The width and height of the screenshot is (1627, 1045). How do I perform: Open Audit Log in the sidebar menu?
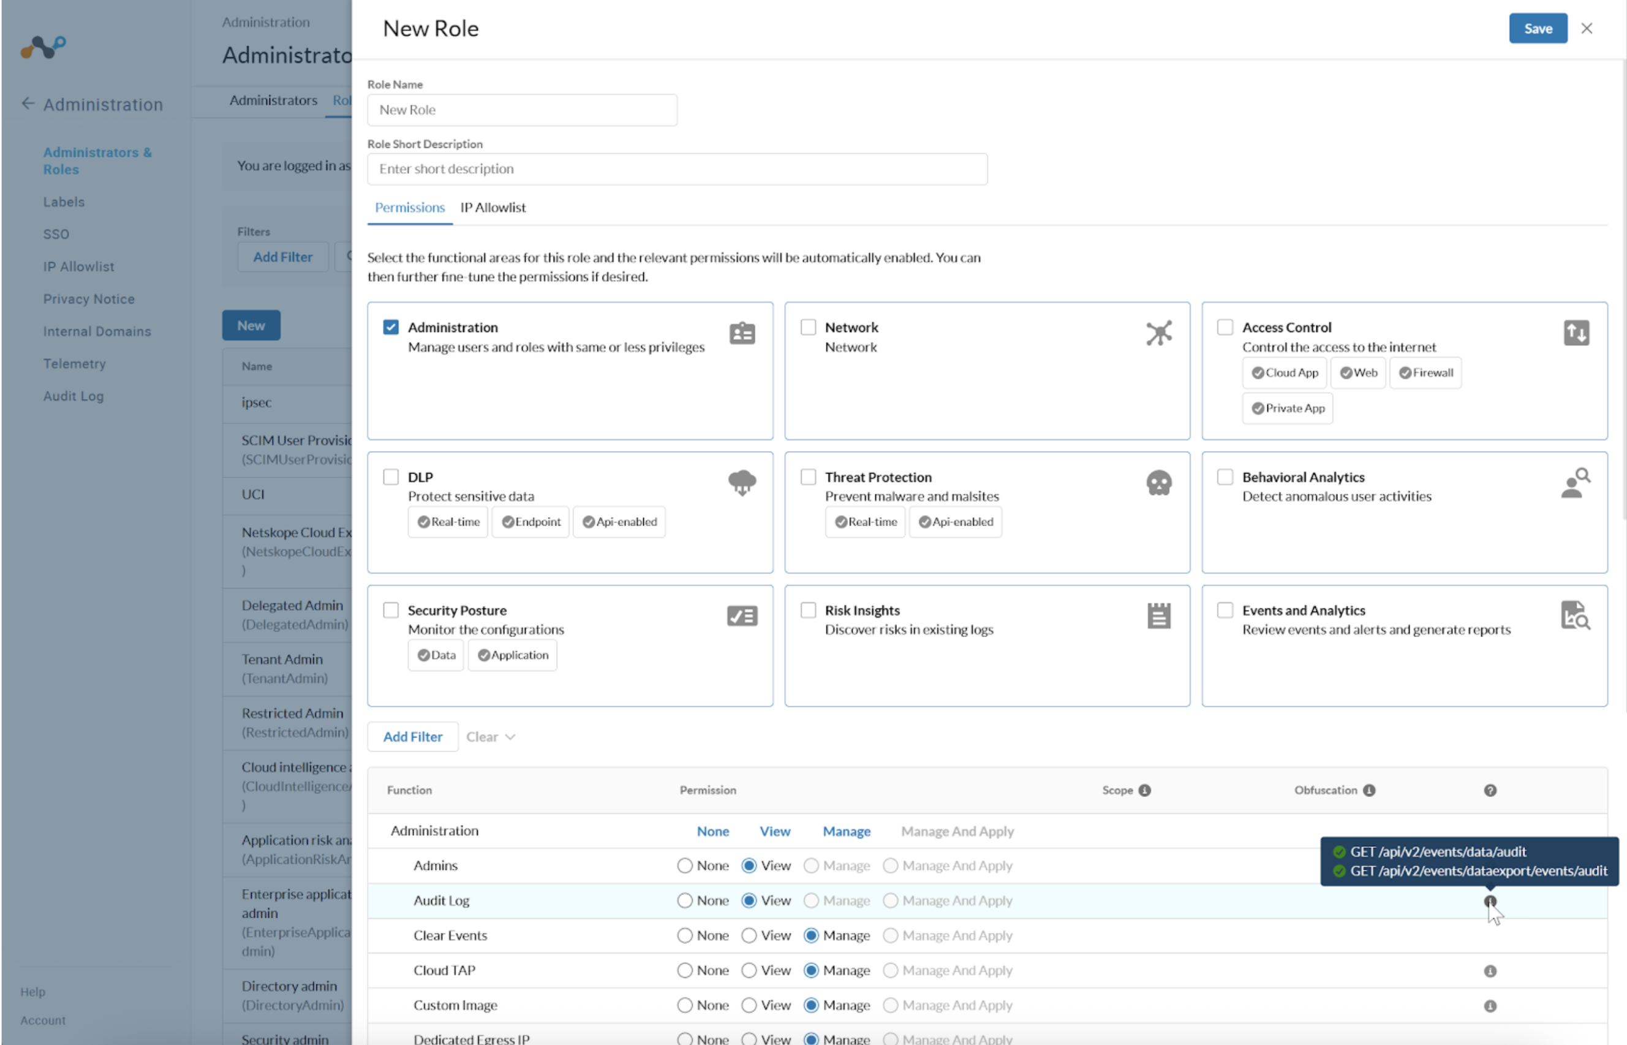[74, 396]
